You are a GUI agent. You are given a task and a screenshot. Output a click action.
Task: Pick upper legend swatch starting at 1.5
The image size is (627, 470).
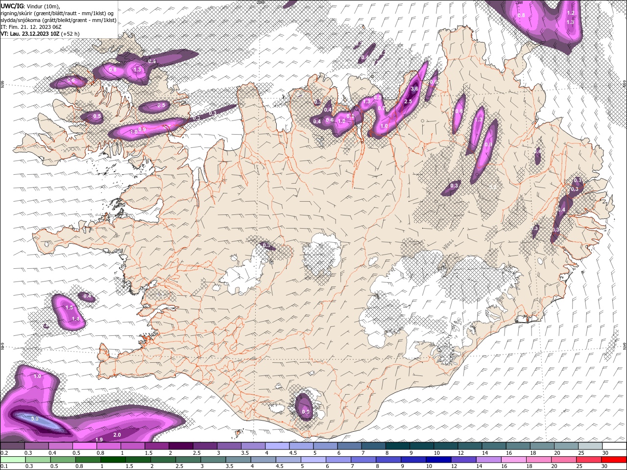pyautogui.click(x=157, y=446)
